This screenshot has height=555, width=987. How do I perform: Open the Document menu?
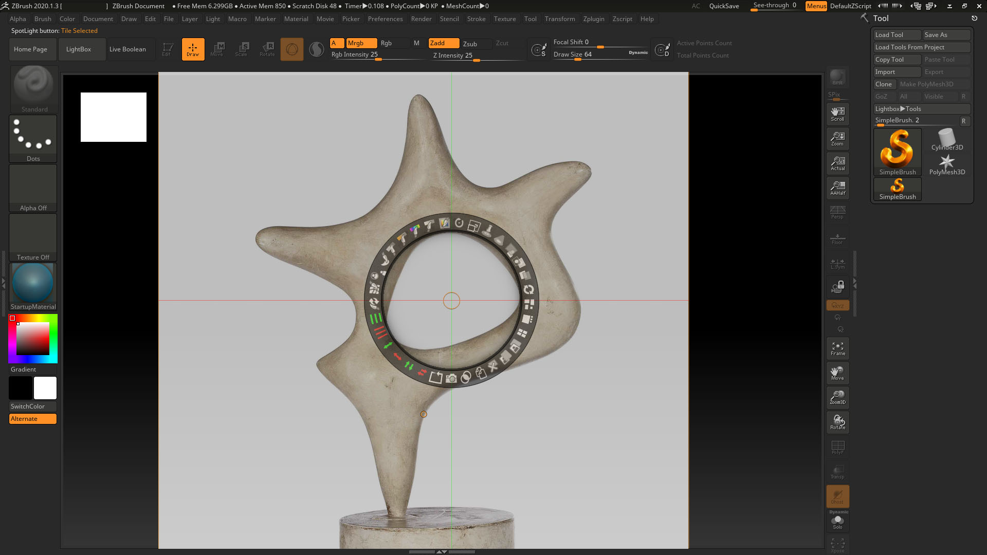coord(98,19)
